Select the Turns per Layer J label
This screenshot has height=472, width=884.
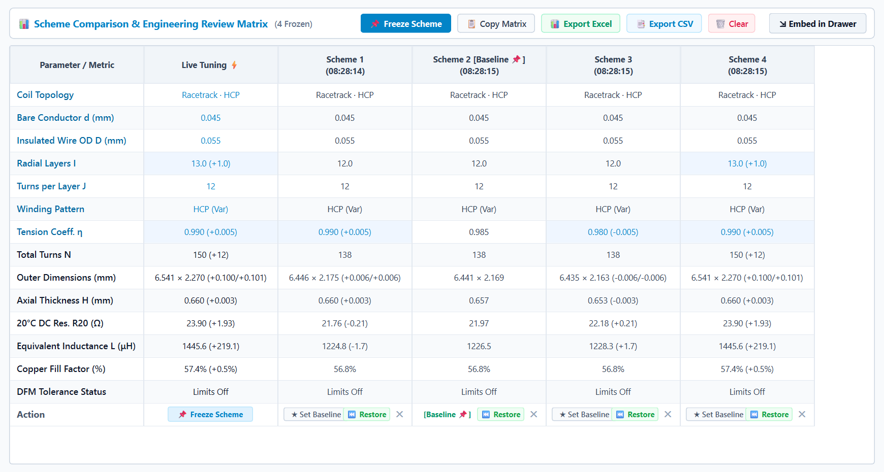point(51,186)
